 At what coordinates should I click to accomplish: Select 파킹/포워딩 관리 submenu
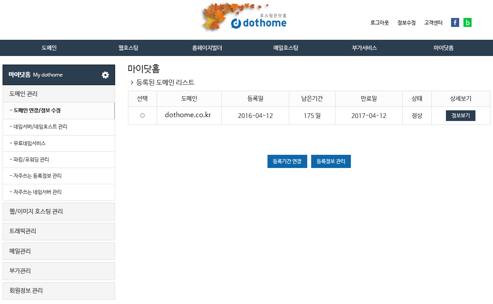pyautogui.click(x=59, y=159)
